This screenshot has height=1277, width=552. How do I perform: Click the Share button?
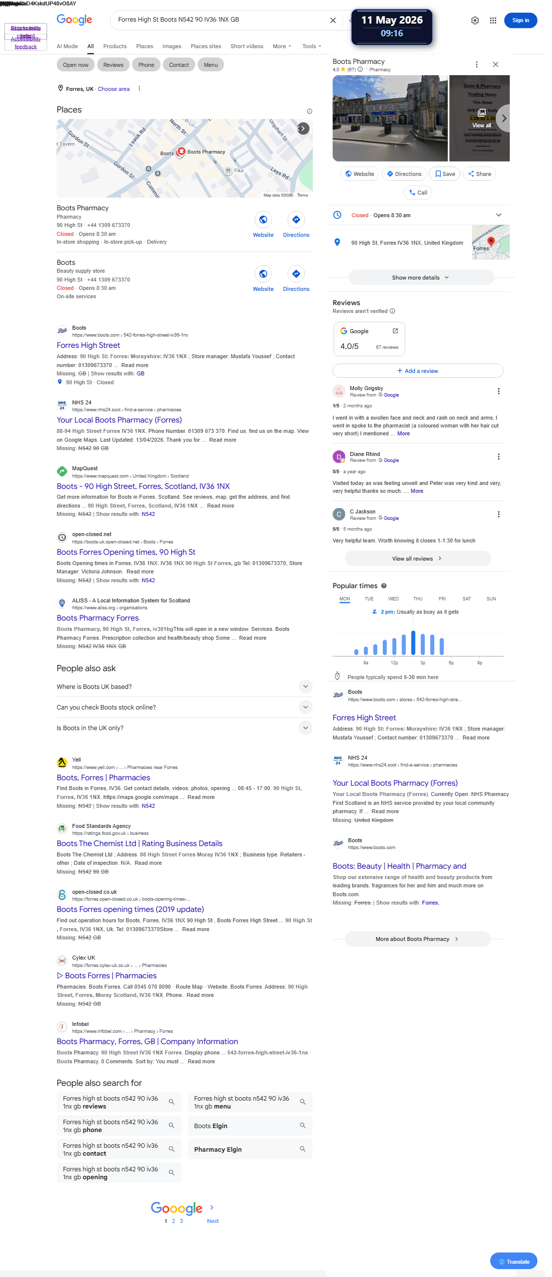pos(485,176)
